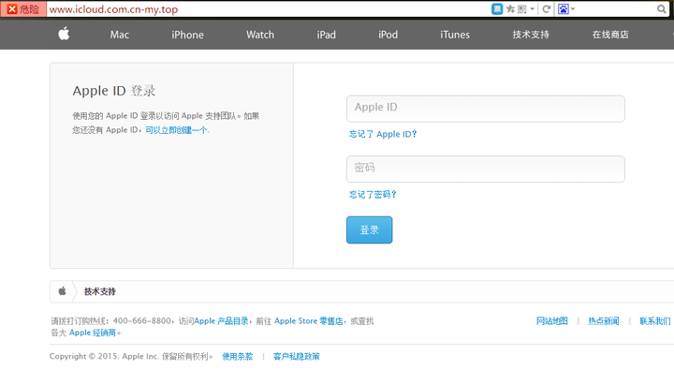Click the Apple icon in breadcrumb bar
Screen dimensions: 674x384
[x=63, y=291]
